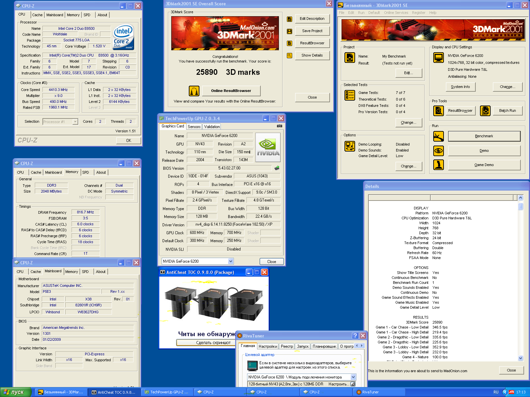Viewport: 530px width, 397px height.
Task: Click the magnifier icon next to Show Details
Action: 290,56
